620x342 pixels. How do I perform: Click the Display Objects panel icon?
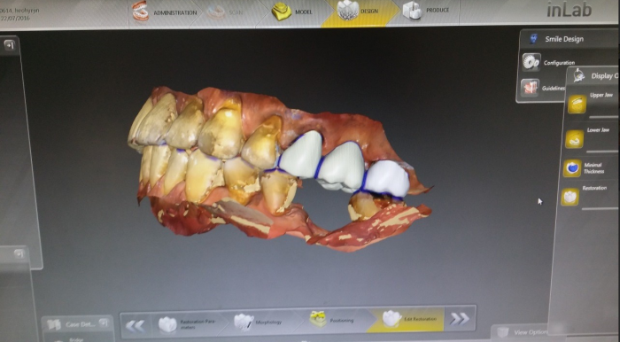point(579,75)
